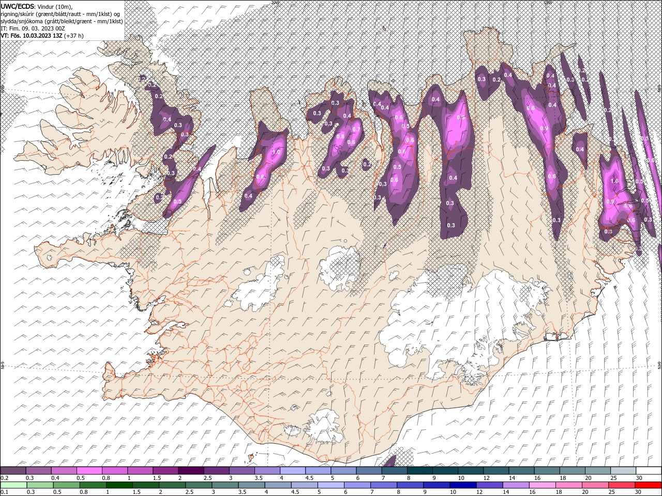The image size is (662, 496).
Task: Click the bold 'UWC/ECDS' title text
Action: (18, 6)
